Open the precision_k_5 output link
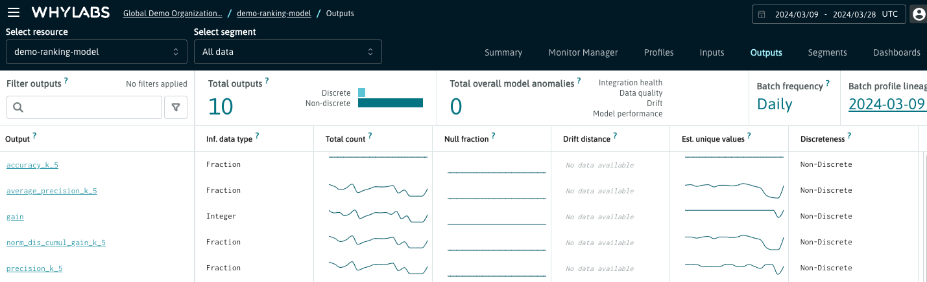Screen dimensions: 927x282 34,269
